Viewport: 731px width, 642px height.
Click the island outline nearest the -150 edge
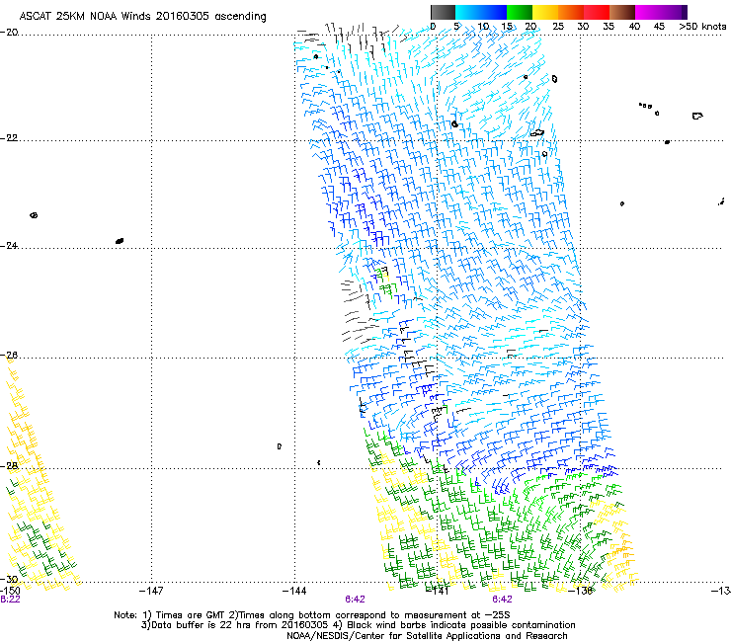click(34, 215)
